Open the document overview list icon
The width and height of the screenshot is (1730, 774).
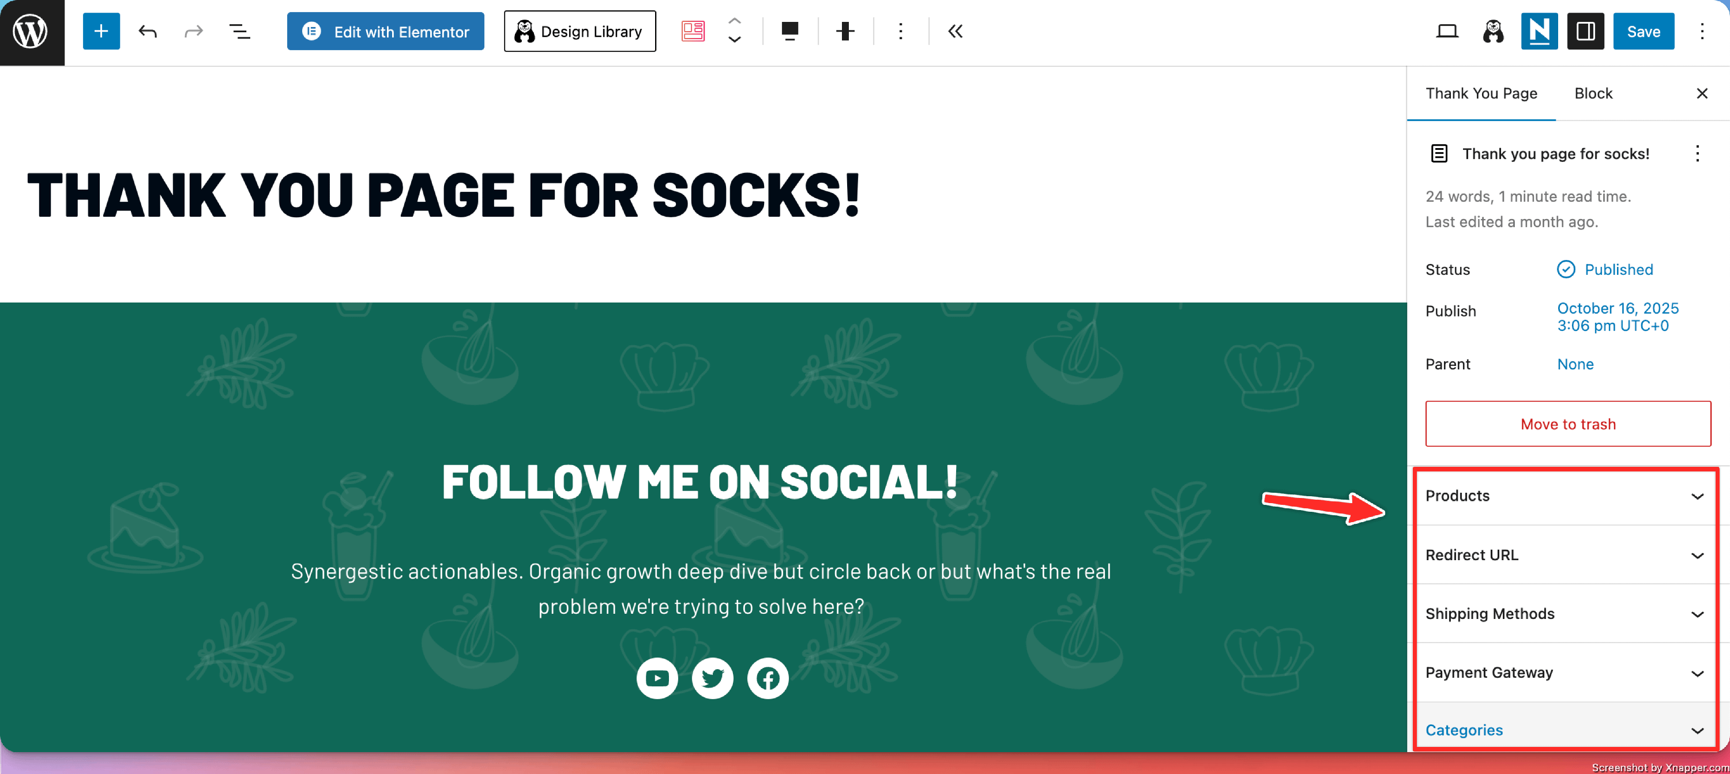pyautogui.click(x=239, y=32)
